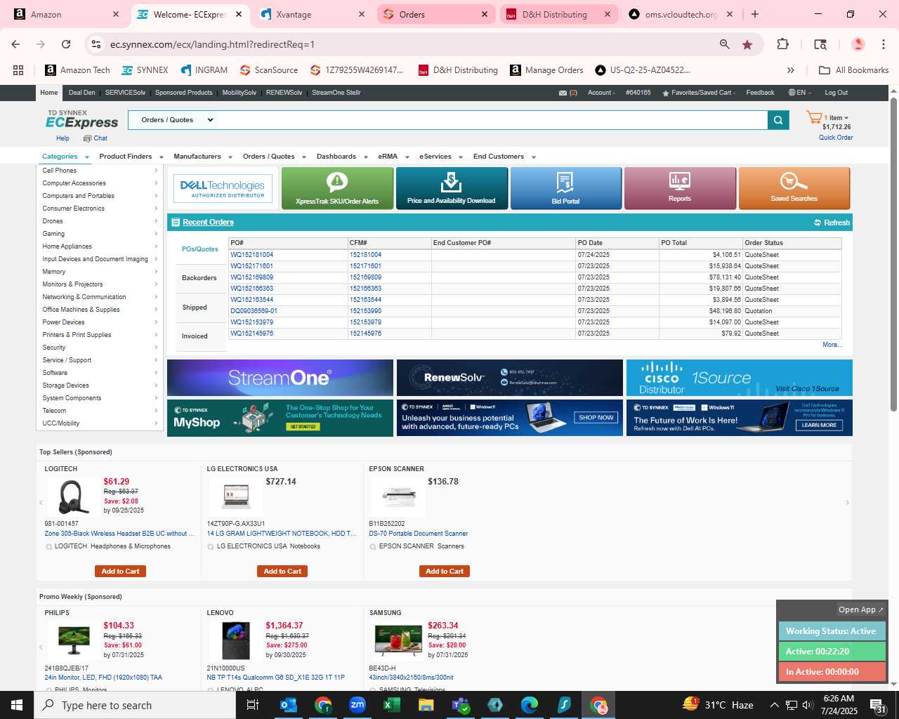Open the Account dropdown in top bar

pyautogui.click(x=601, y=93)
